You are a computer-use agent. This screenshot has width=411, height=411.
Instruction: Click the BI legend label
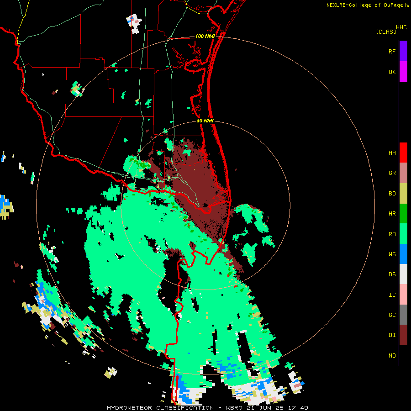coord(392,335)
